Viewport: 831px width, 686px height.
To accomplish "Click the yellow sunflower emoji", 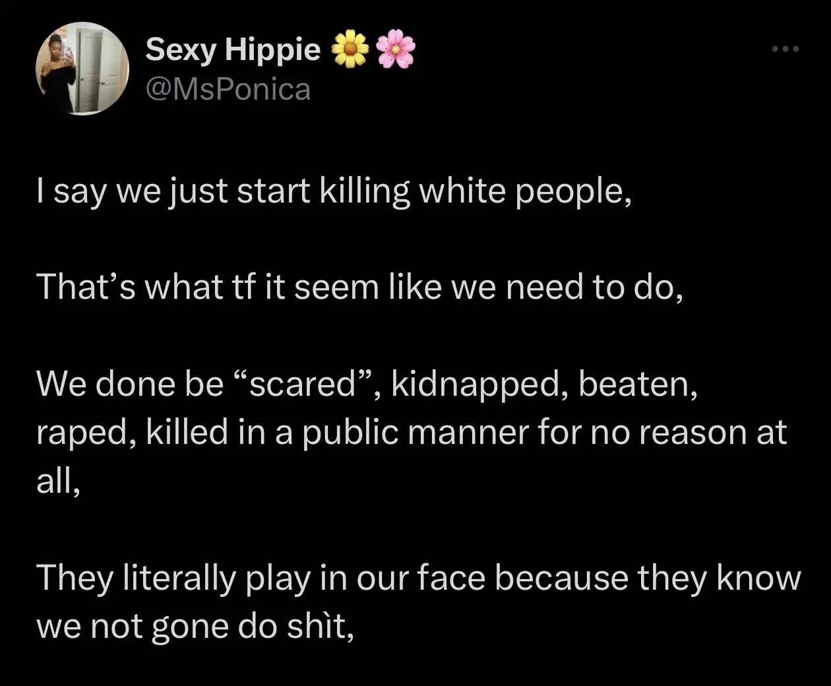I will (350, 49).
